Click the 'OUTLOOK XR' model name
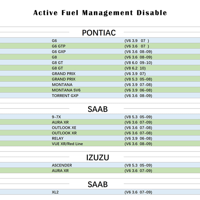The width and height of the screenshot is (200, 200). (64, 133)
